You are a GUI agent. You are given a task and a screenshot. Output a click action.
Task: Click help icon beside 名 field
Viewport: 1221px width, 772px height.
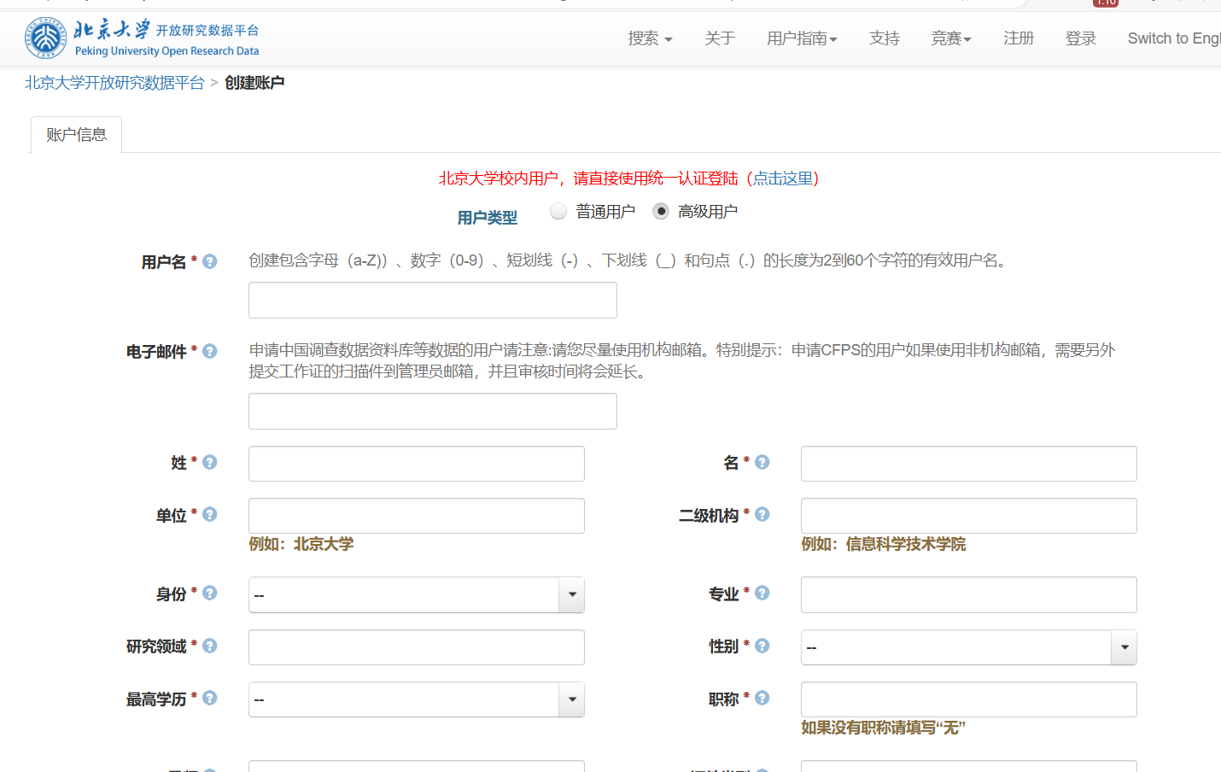(x=762, y=462)
